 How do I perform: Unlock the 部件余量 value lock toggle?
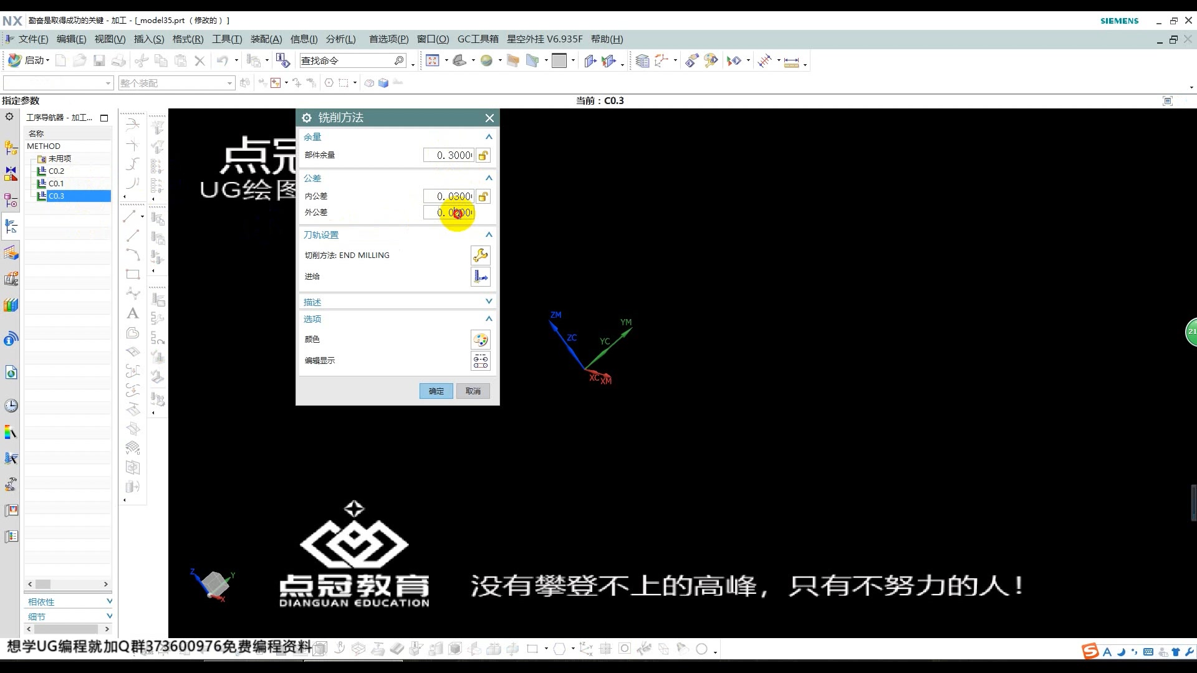[x=483, y=155]
